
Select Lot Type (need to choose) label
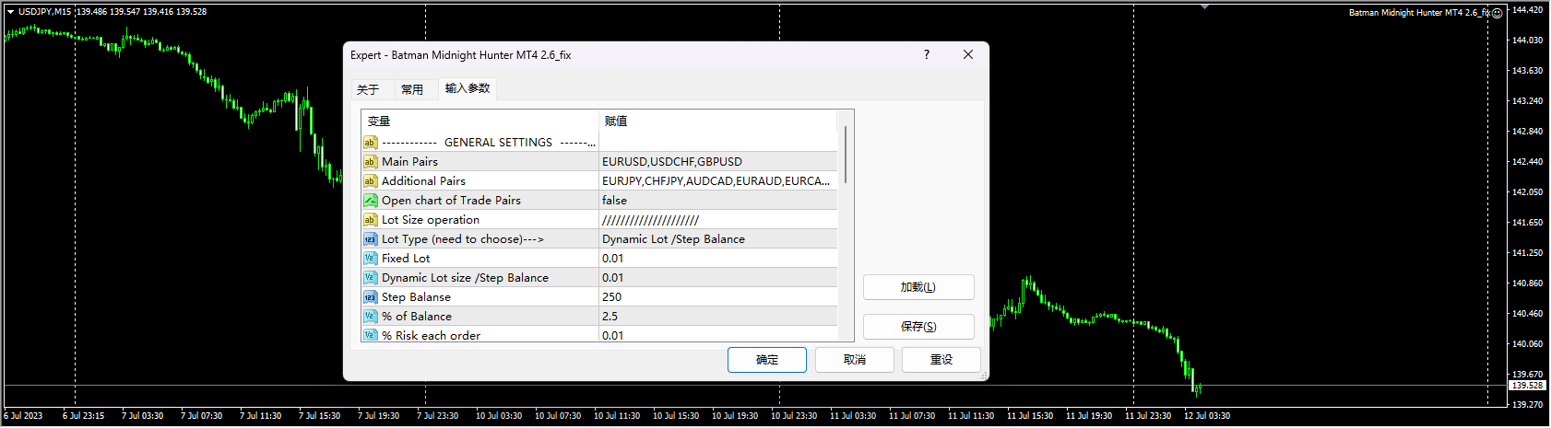[463, 239]
